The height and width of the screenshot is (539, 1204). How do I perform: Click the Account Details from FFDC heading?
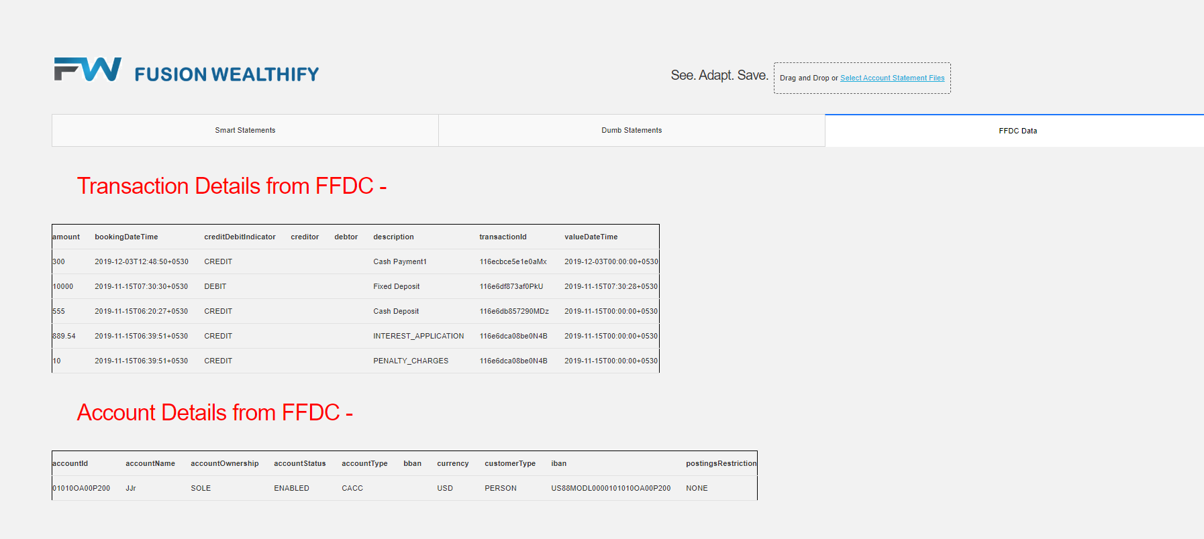click(215, 412)
